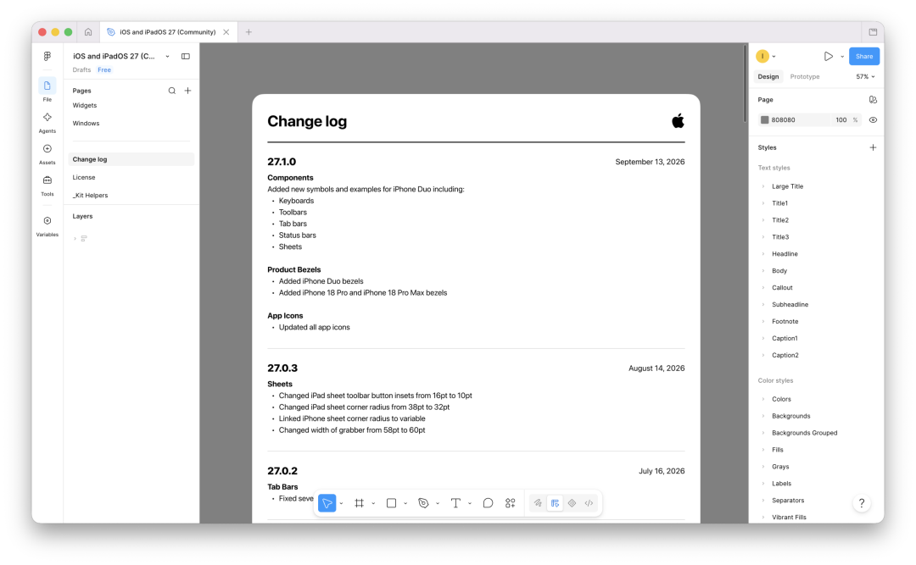This screenshot has width=916, height=565.
Task: Close the iOS and iPadOS 27 tab
Action: click(x=226, y=32)
